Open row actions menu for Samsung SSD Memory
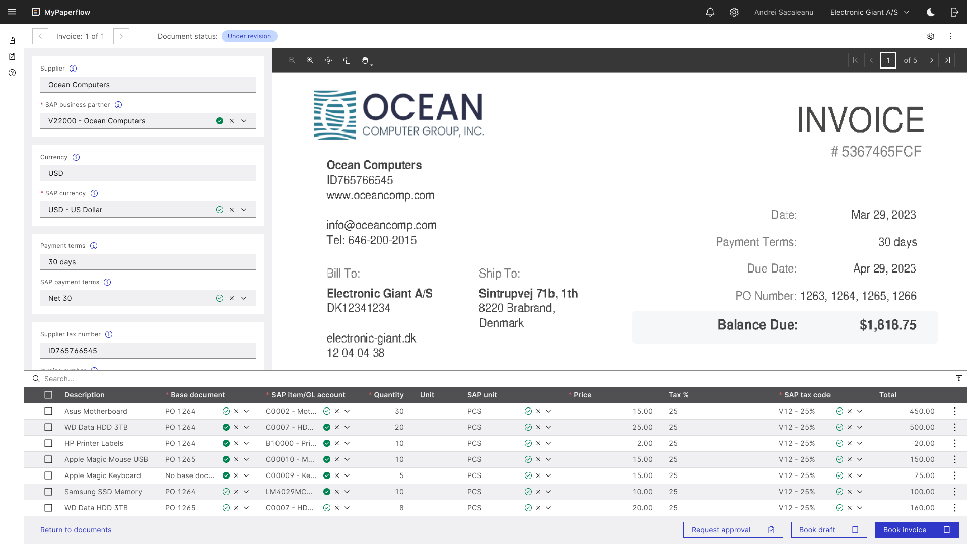Viewport: 967px width, 544px height. coord(955,492)
